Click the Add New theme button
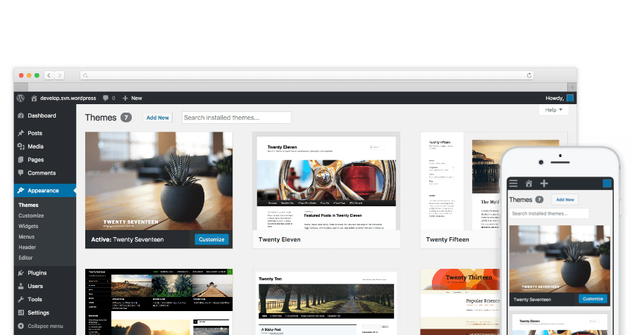 click(x=158, y=118)
